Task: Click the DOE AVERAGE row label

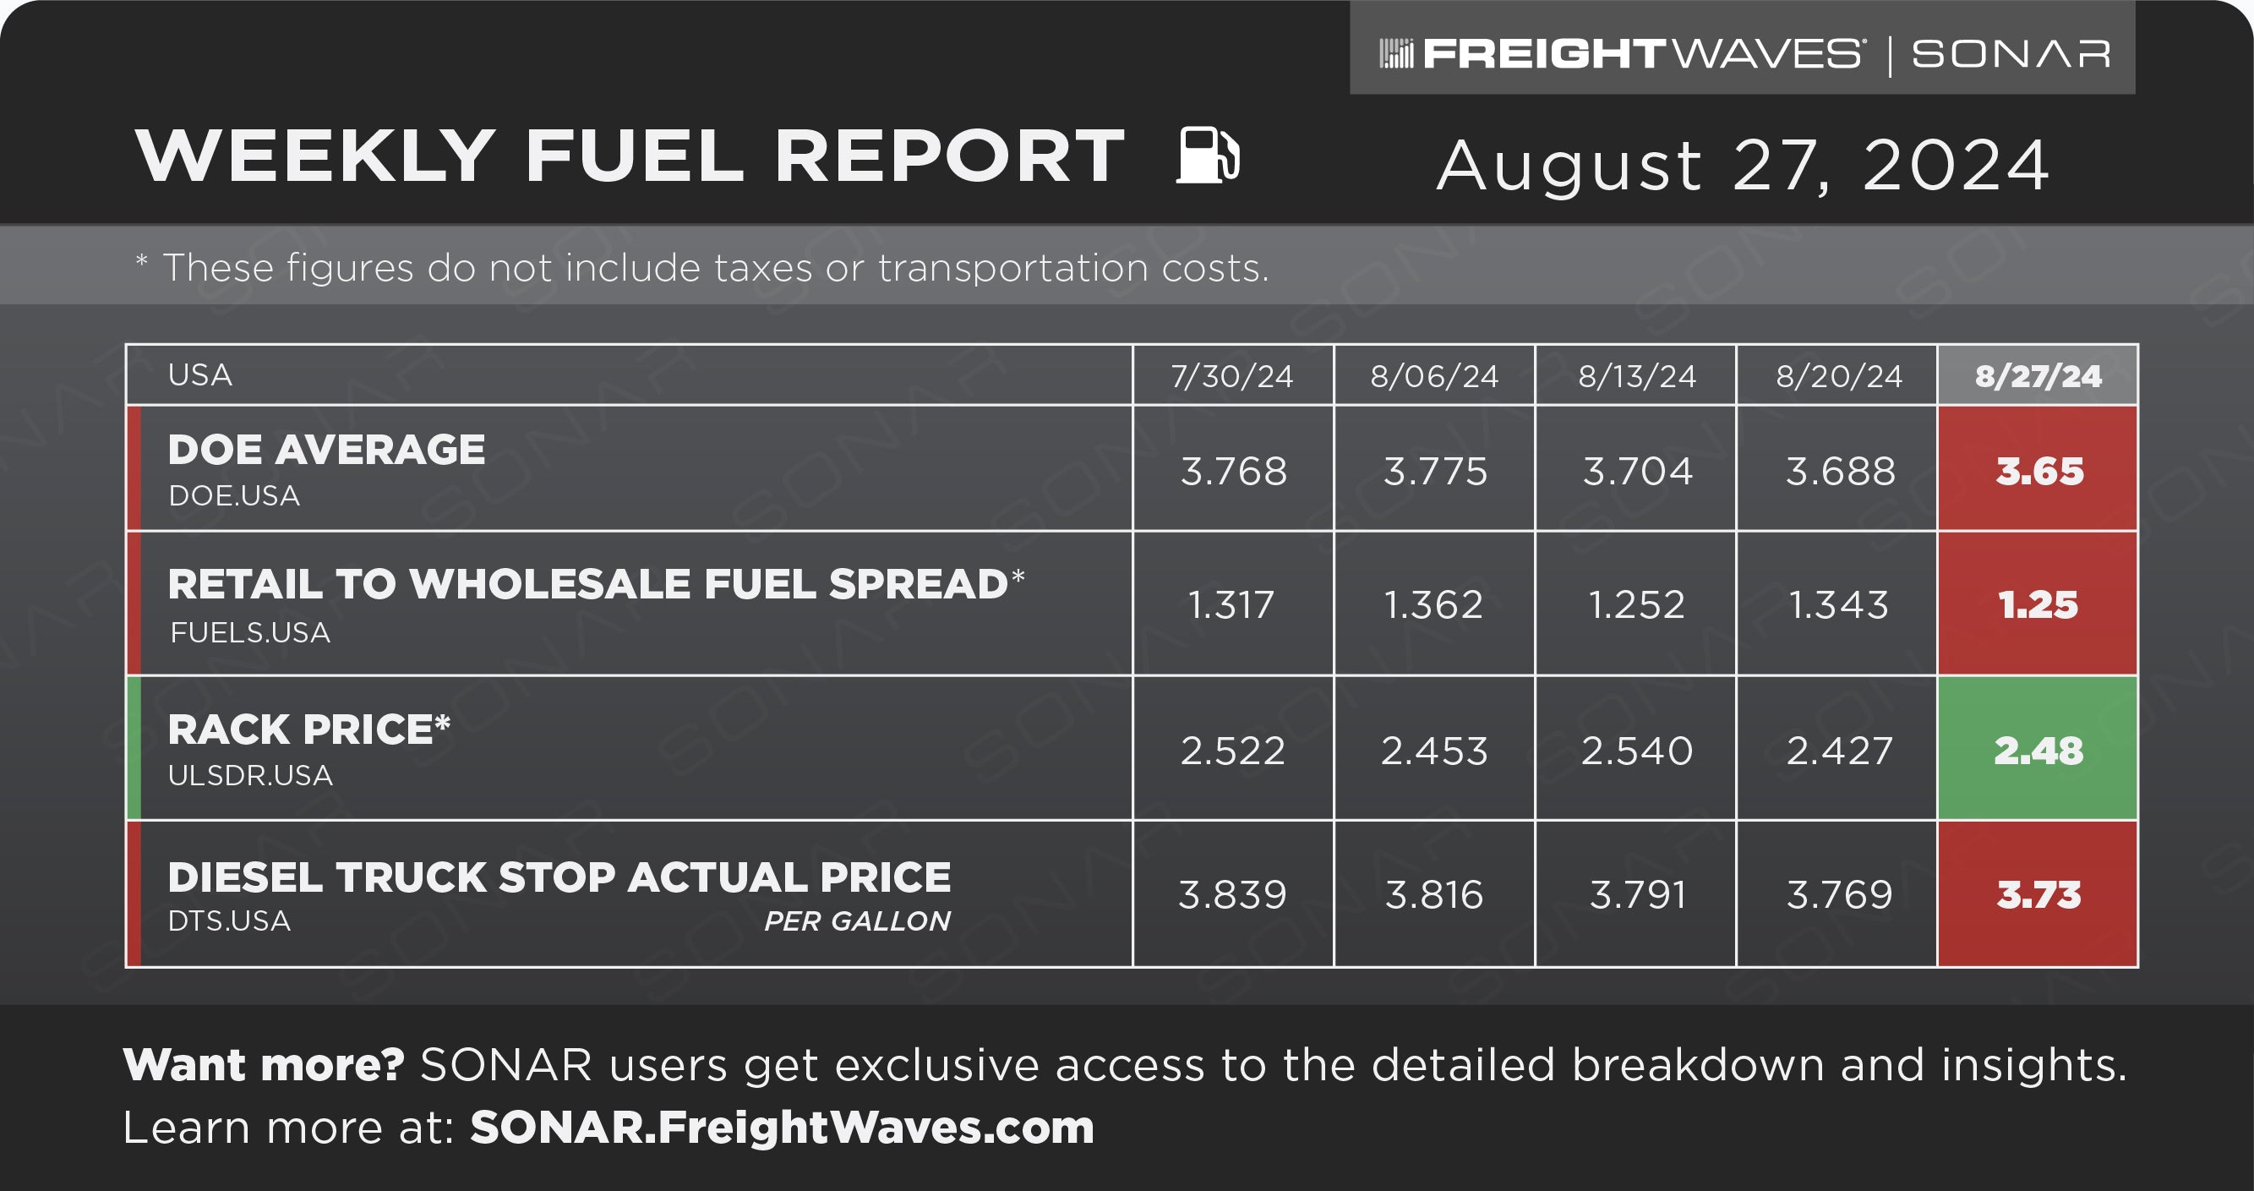Action: (x=326, y=450)
